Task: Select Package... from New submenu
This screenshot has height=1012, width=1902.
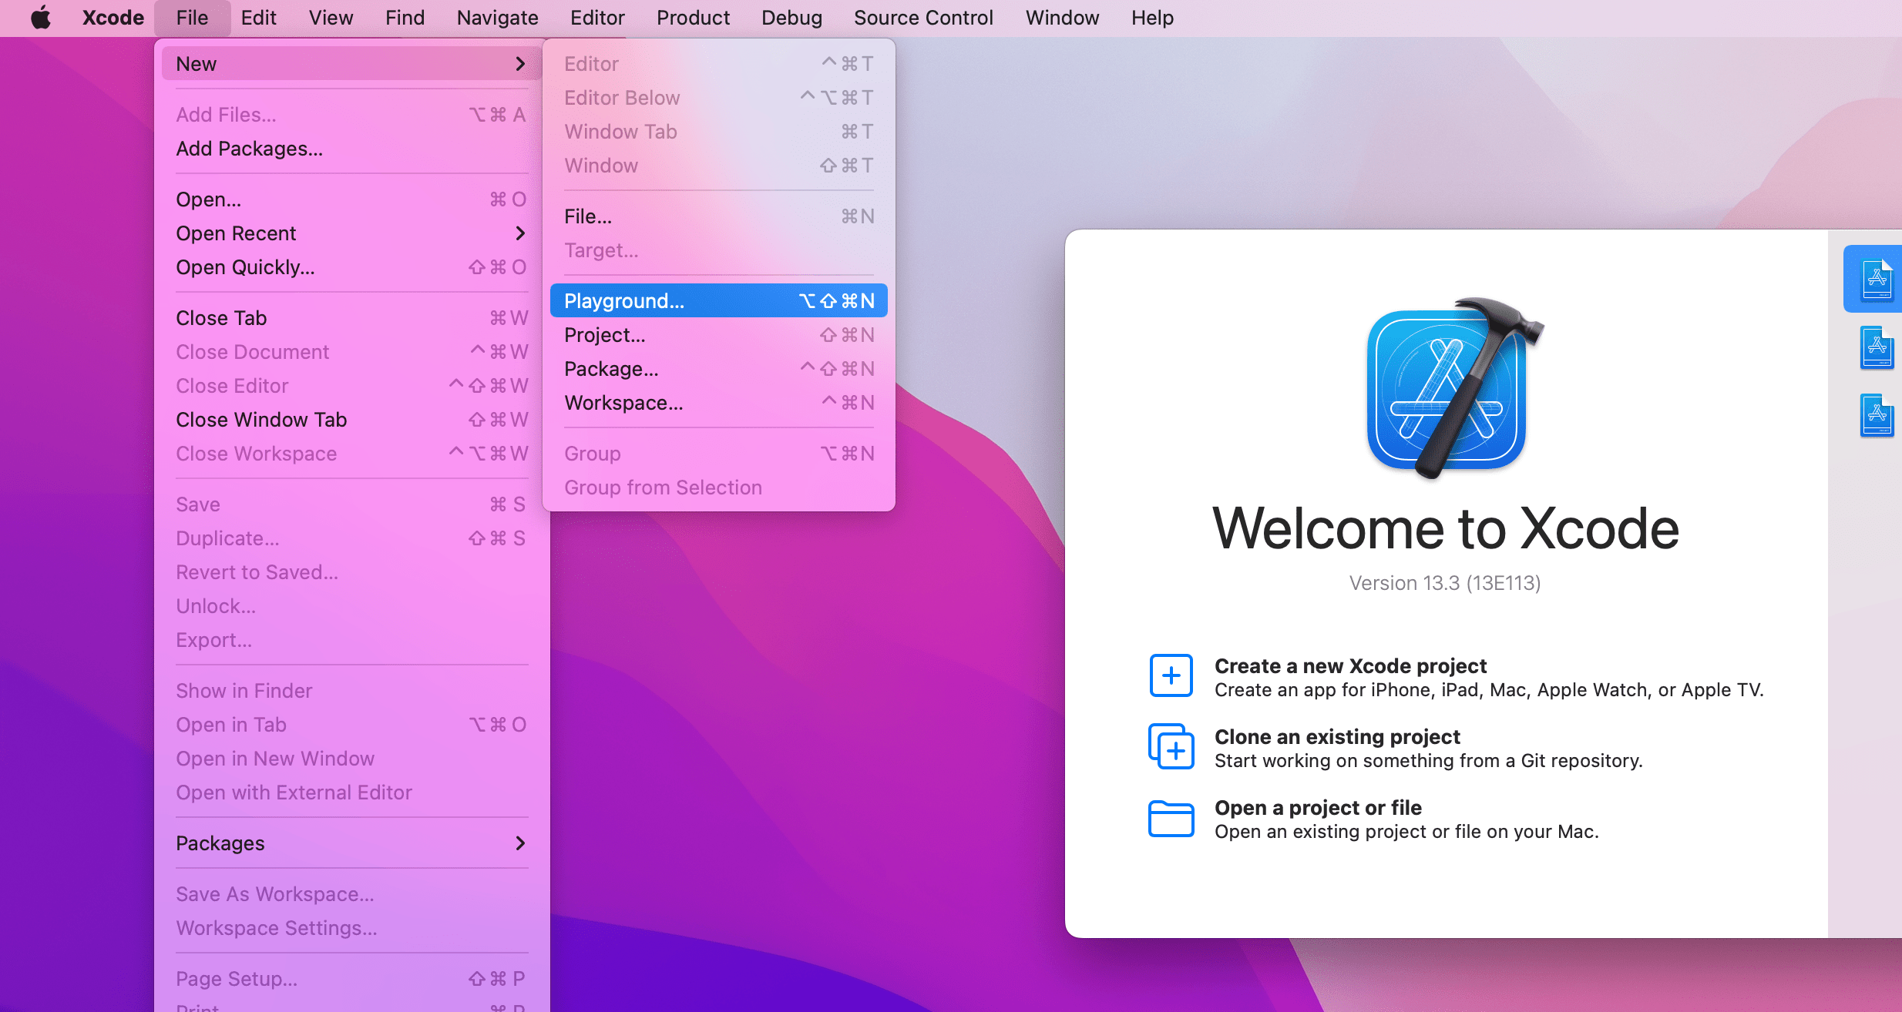Action: point(610,368)
